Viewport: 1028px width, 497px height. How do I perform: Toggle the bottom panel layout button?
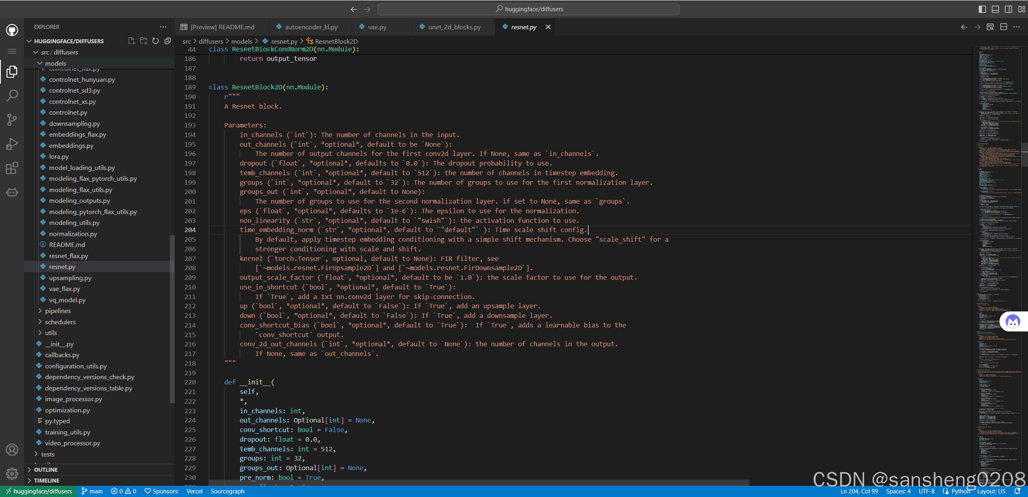(x=995, y=9)
